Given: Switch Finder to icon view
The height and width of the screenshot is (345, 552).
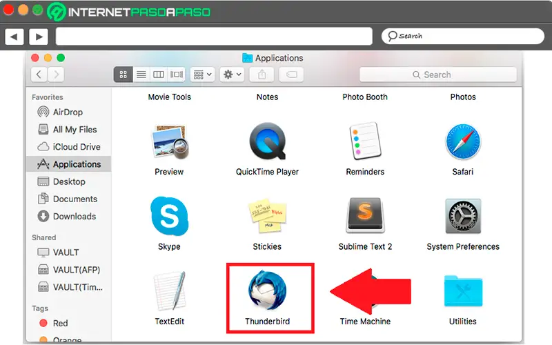Looking at the screenshot, I should (x=124, y=75).
